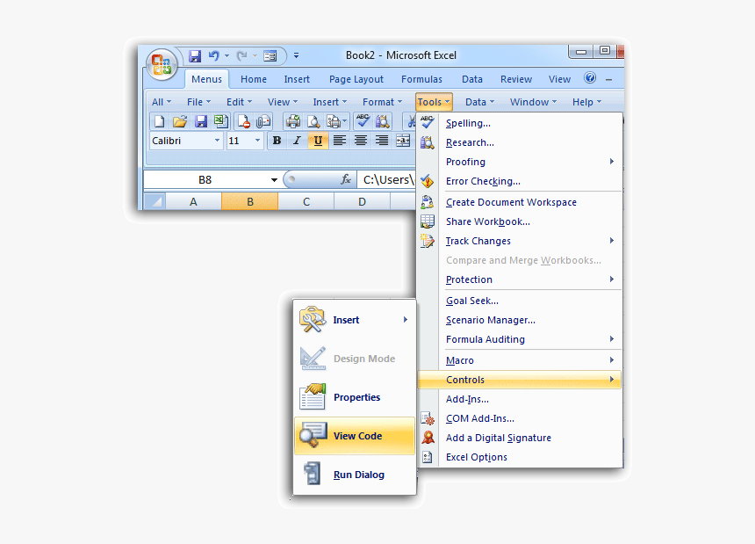
Task: Open the Name Box dropdown arrow
Action: (274, 180)
